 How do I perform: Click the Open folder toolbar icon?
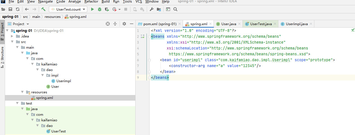3,9
